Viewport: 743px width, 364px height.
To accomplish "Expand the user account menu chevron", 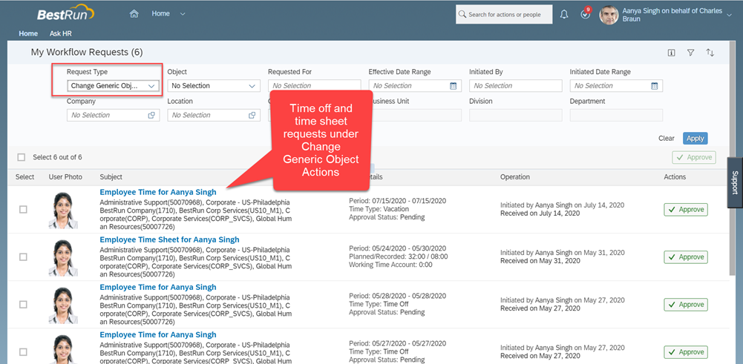I will pos(729,15).
